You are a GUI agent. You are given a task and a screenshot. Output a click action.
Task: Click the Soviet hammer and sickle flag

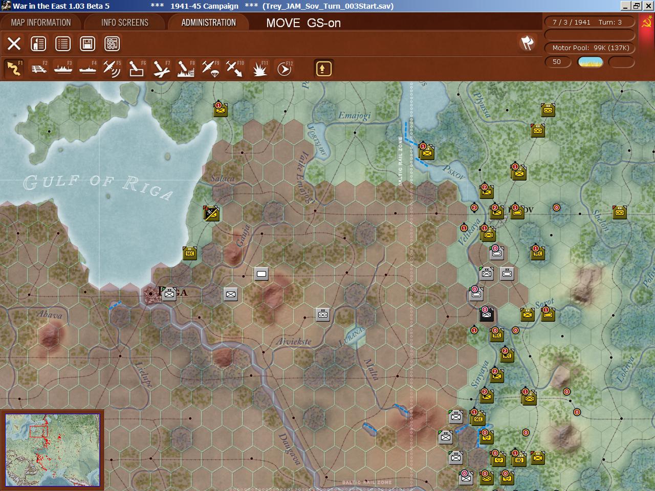[647, 23]
